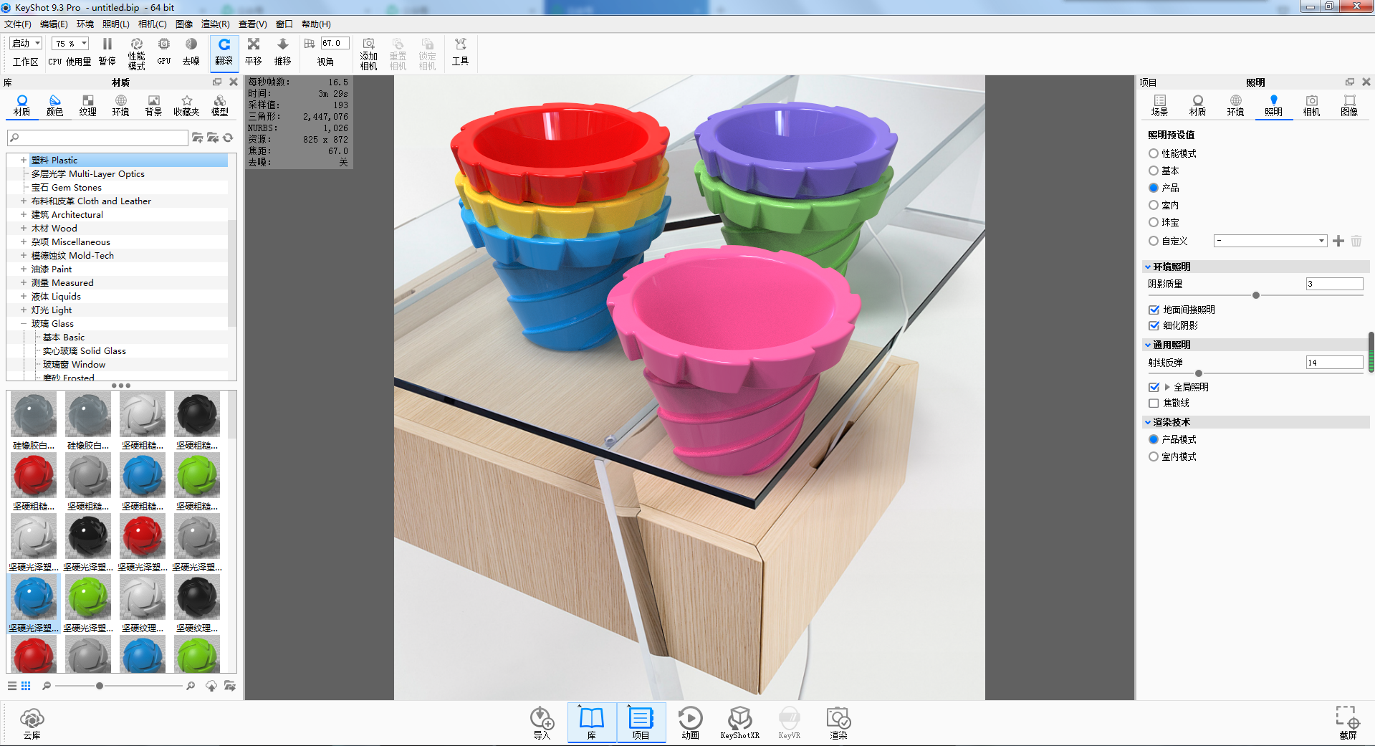Toggle Global Illumination (全局照明) checkbox

1154,387
